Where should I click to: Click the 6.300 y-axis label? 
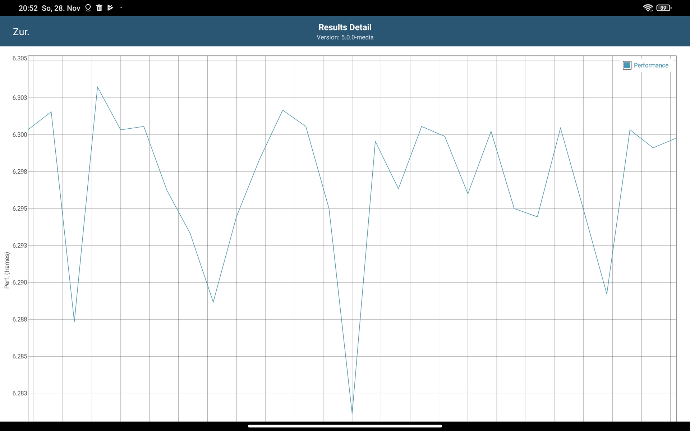[x=20, y=135]
